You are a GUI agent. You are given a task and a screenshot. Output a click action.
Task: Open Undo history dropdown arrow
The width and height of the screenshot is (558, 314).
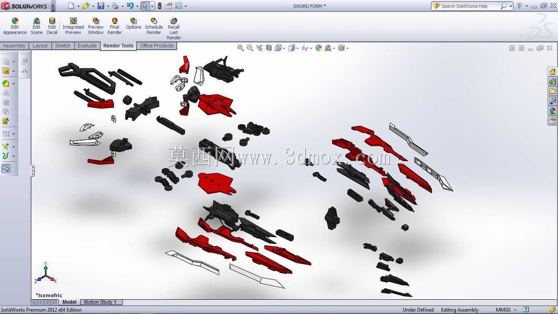coord(137,6)
